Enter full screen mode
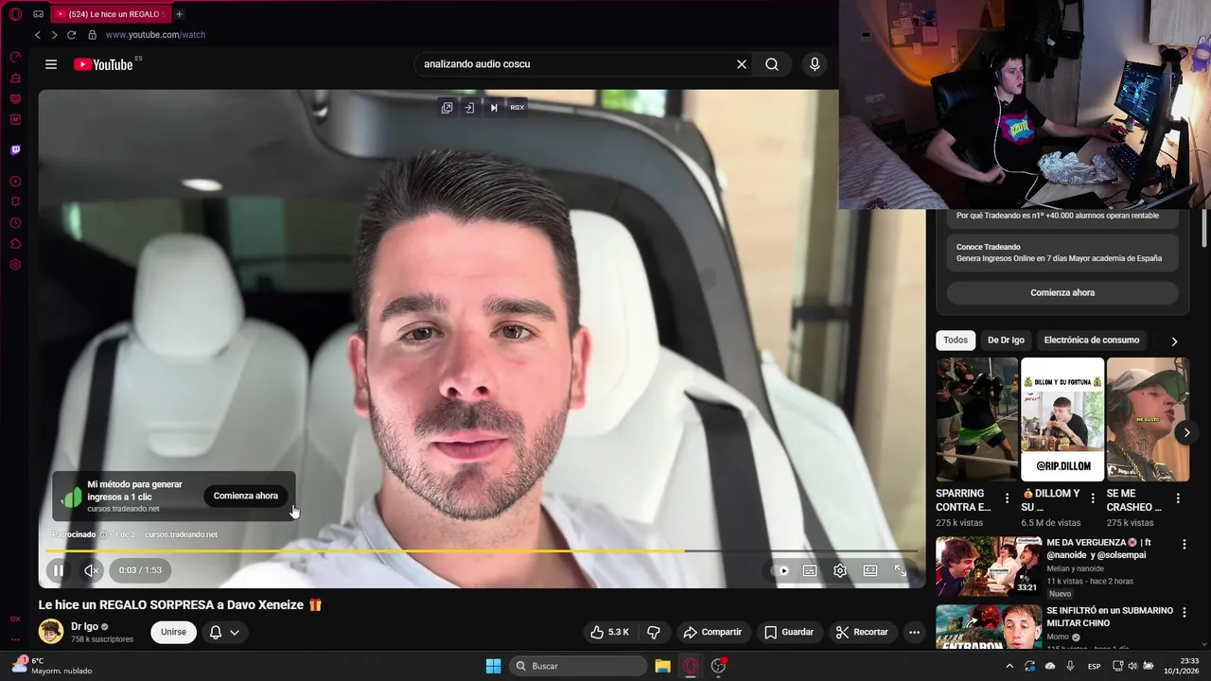Screen dimensions: 1211x681 coord(901,570)
